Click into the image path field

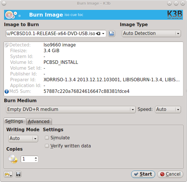pos(51,34)
